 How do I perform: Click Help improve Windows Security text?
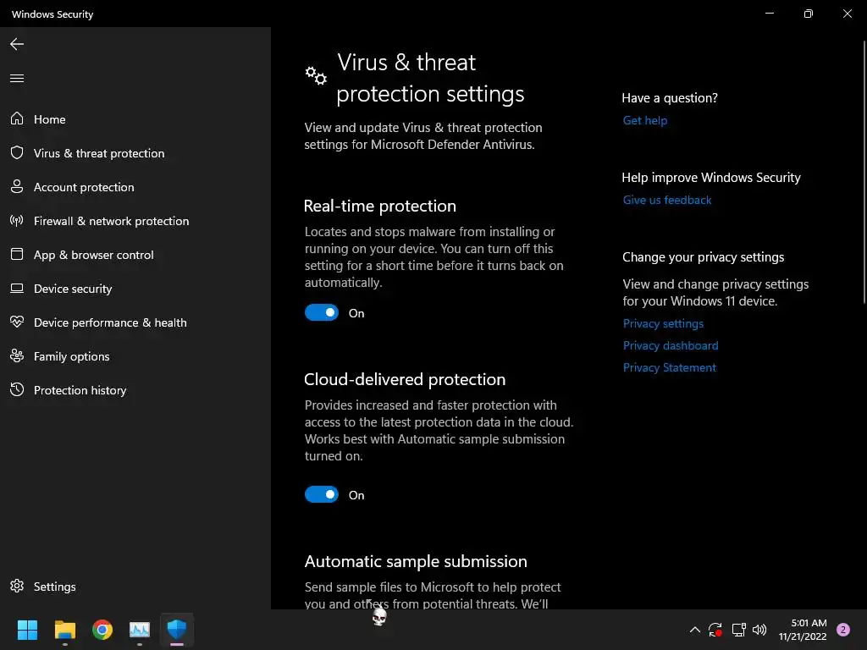click(711, 178)
